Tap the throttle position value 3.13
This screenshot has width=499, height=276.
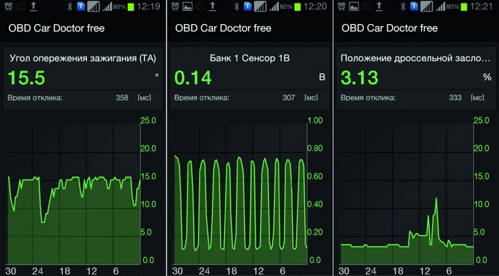point(360,78)
